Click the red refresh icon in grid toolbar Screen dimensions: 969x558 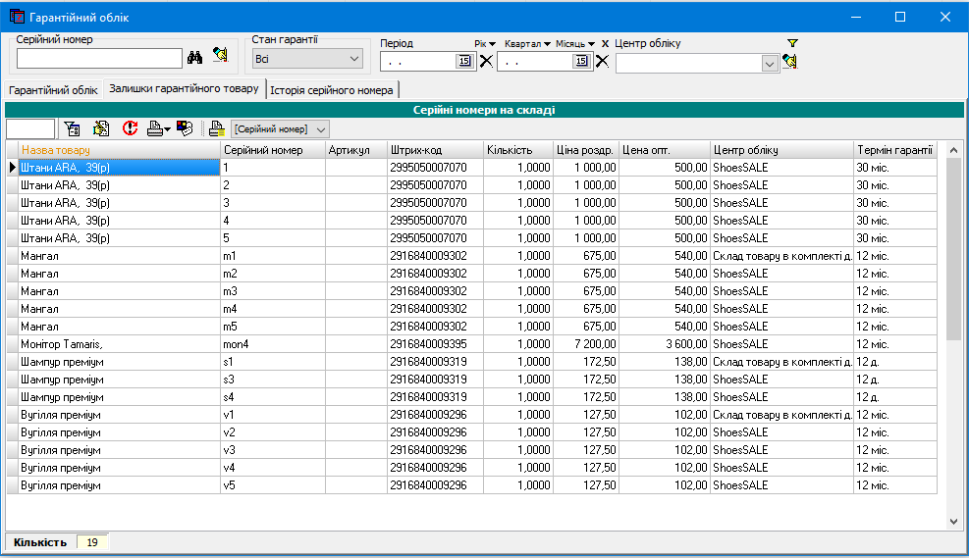[x=130, y=128]
